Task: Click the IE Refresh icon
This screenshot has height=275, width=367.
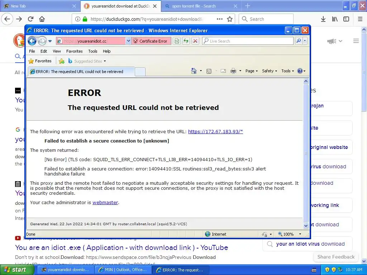Action: click(x=186, y=41)
